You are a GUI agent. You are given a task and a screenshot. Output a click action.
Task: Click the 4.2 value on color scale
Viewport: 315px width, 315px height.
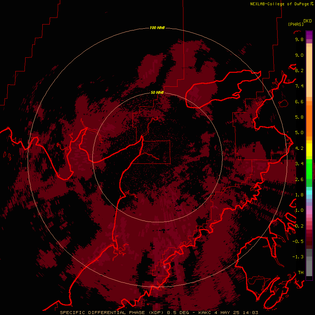tap(299, 148)
